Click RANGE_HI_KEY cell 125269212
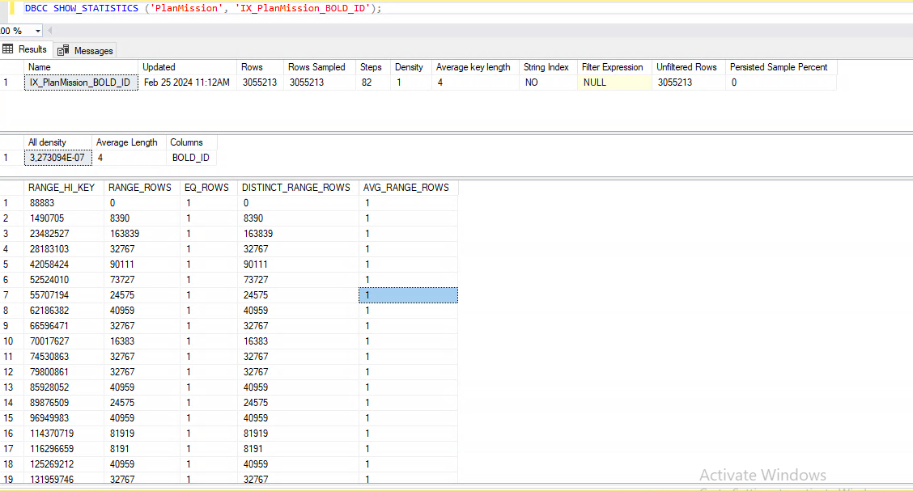Screen dimensions: 913x491 click(x=64, y=464)
